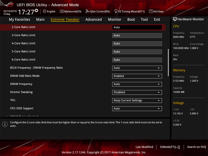
Task: Click the +12V reading 12.192 V
Action: pos(178,114)
